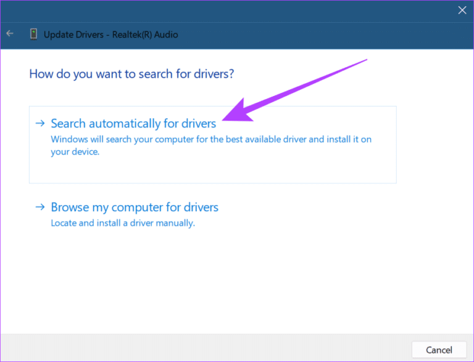Click 'How do you want to search' heading
474x362 pixels.
pyautogui.click(x=131, y=74)
